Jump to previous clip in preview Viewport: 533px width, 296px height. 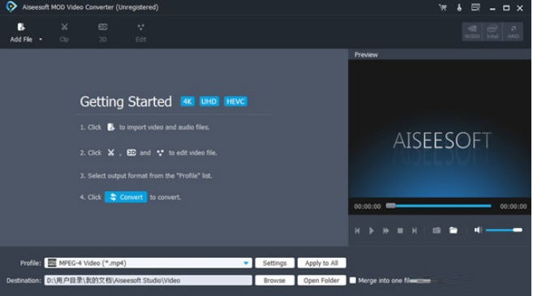click(x=357, y=231)
